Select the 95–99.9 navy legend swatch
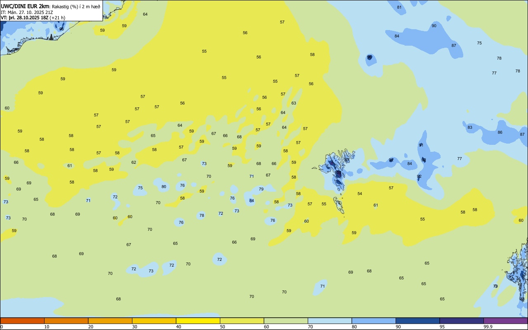This screenshot has height=330, width=528. click(x=462, y=321)
